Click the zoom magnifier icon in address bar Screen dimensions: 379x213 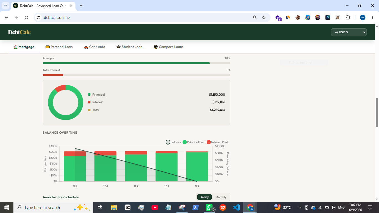255,17
